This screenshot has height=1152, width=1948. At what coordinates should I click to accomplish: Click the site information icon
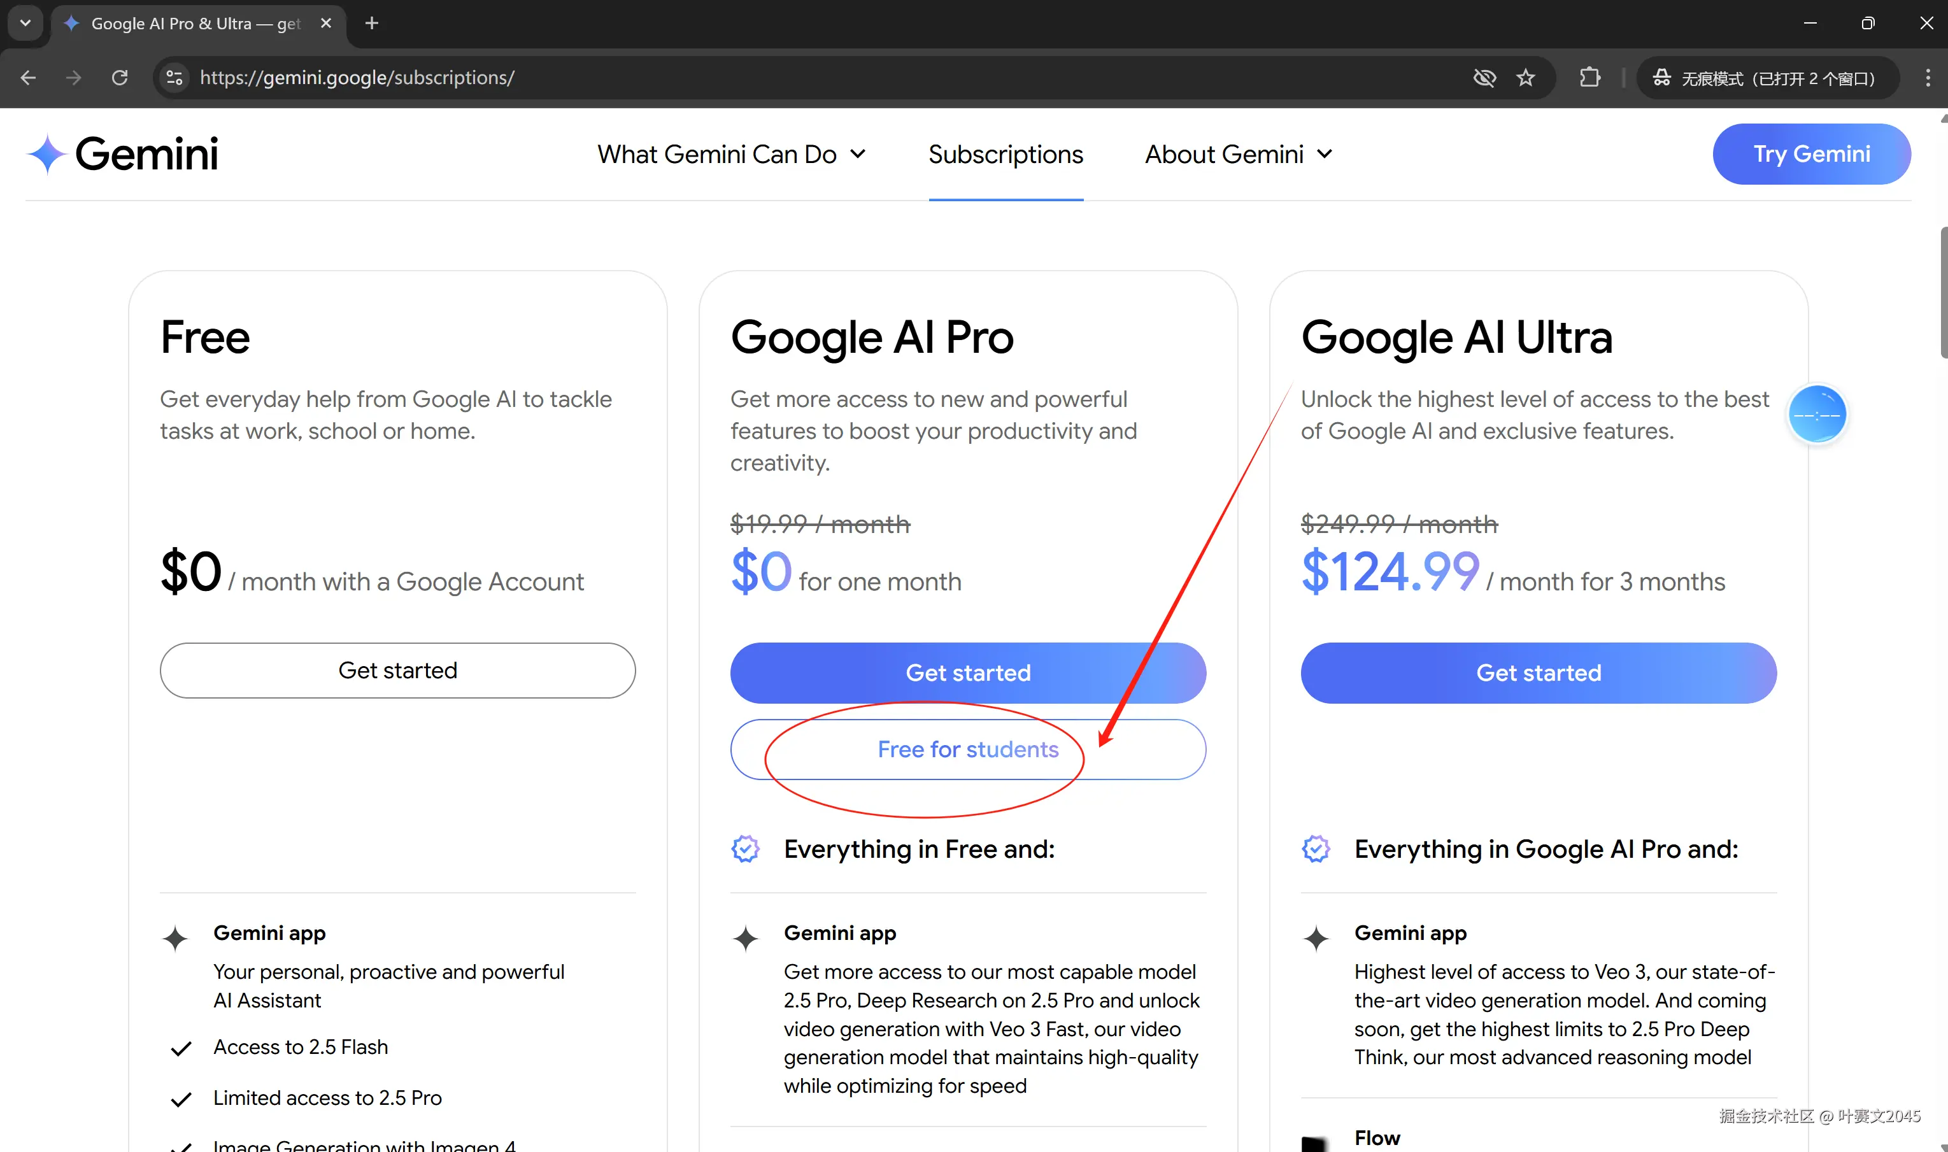coord(174,78)
